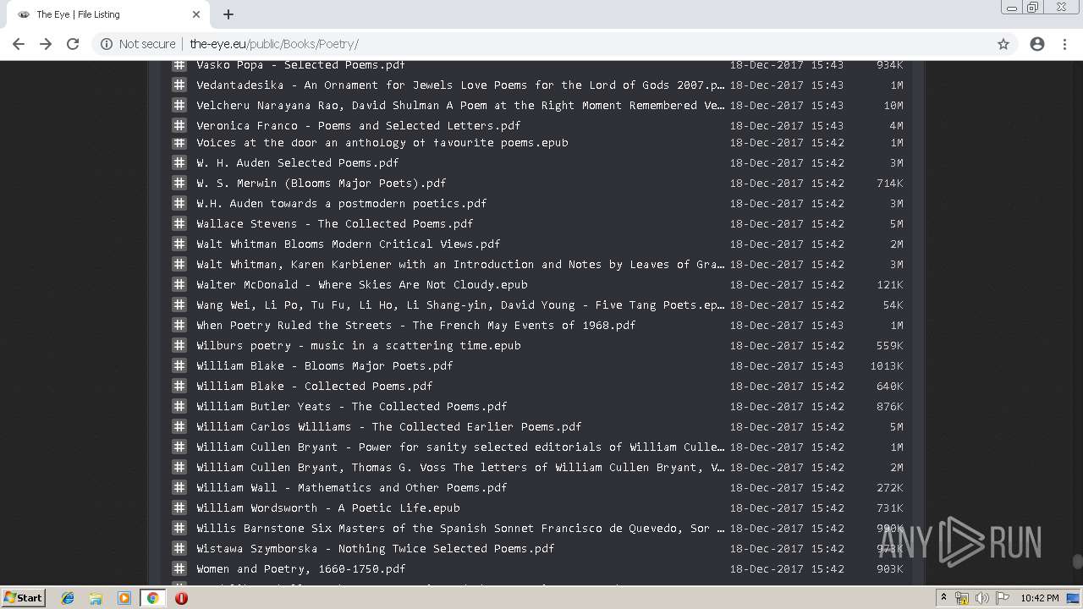Open William Cullen Bryant, Thomas G. Voss letters
Image resolution: width=1083 pixels, height=609 pixels.
[460, 467]
